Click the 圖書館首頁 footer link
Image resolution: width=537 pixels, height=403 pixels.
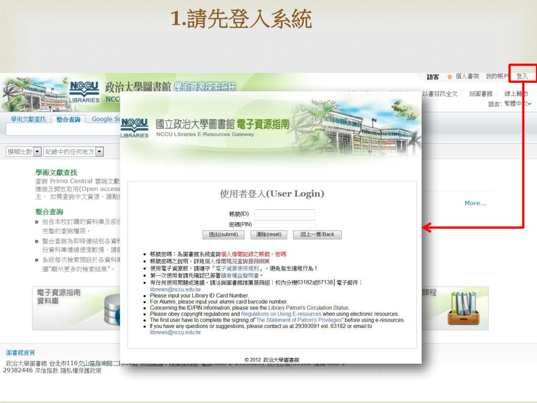point(20,353)
